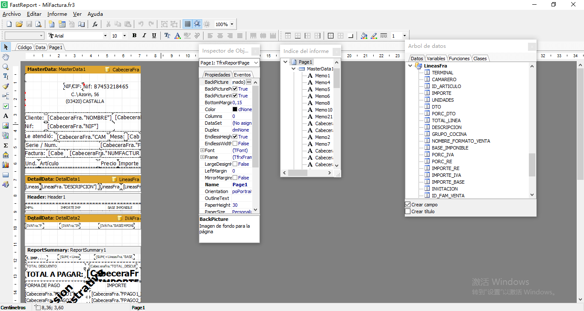Enable the Crear título checkbox
Image resolution: width=584 pixels, height=311 pixels.
click(x=408, y=211)
